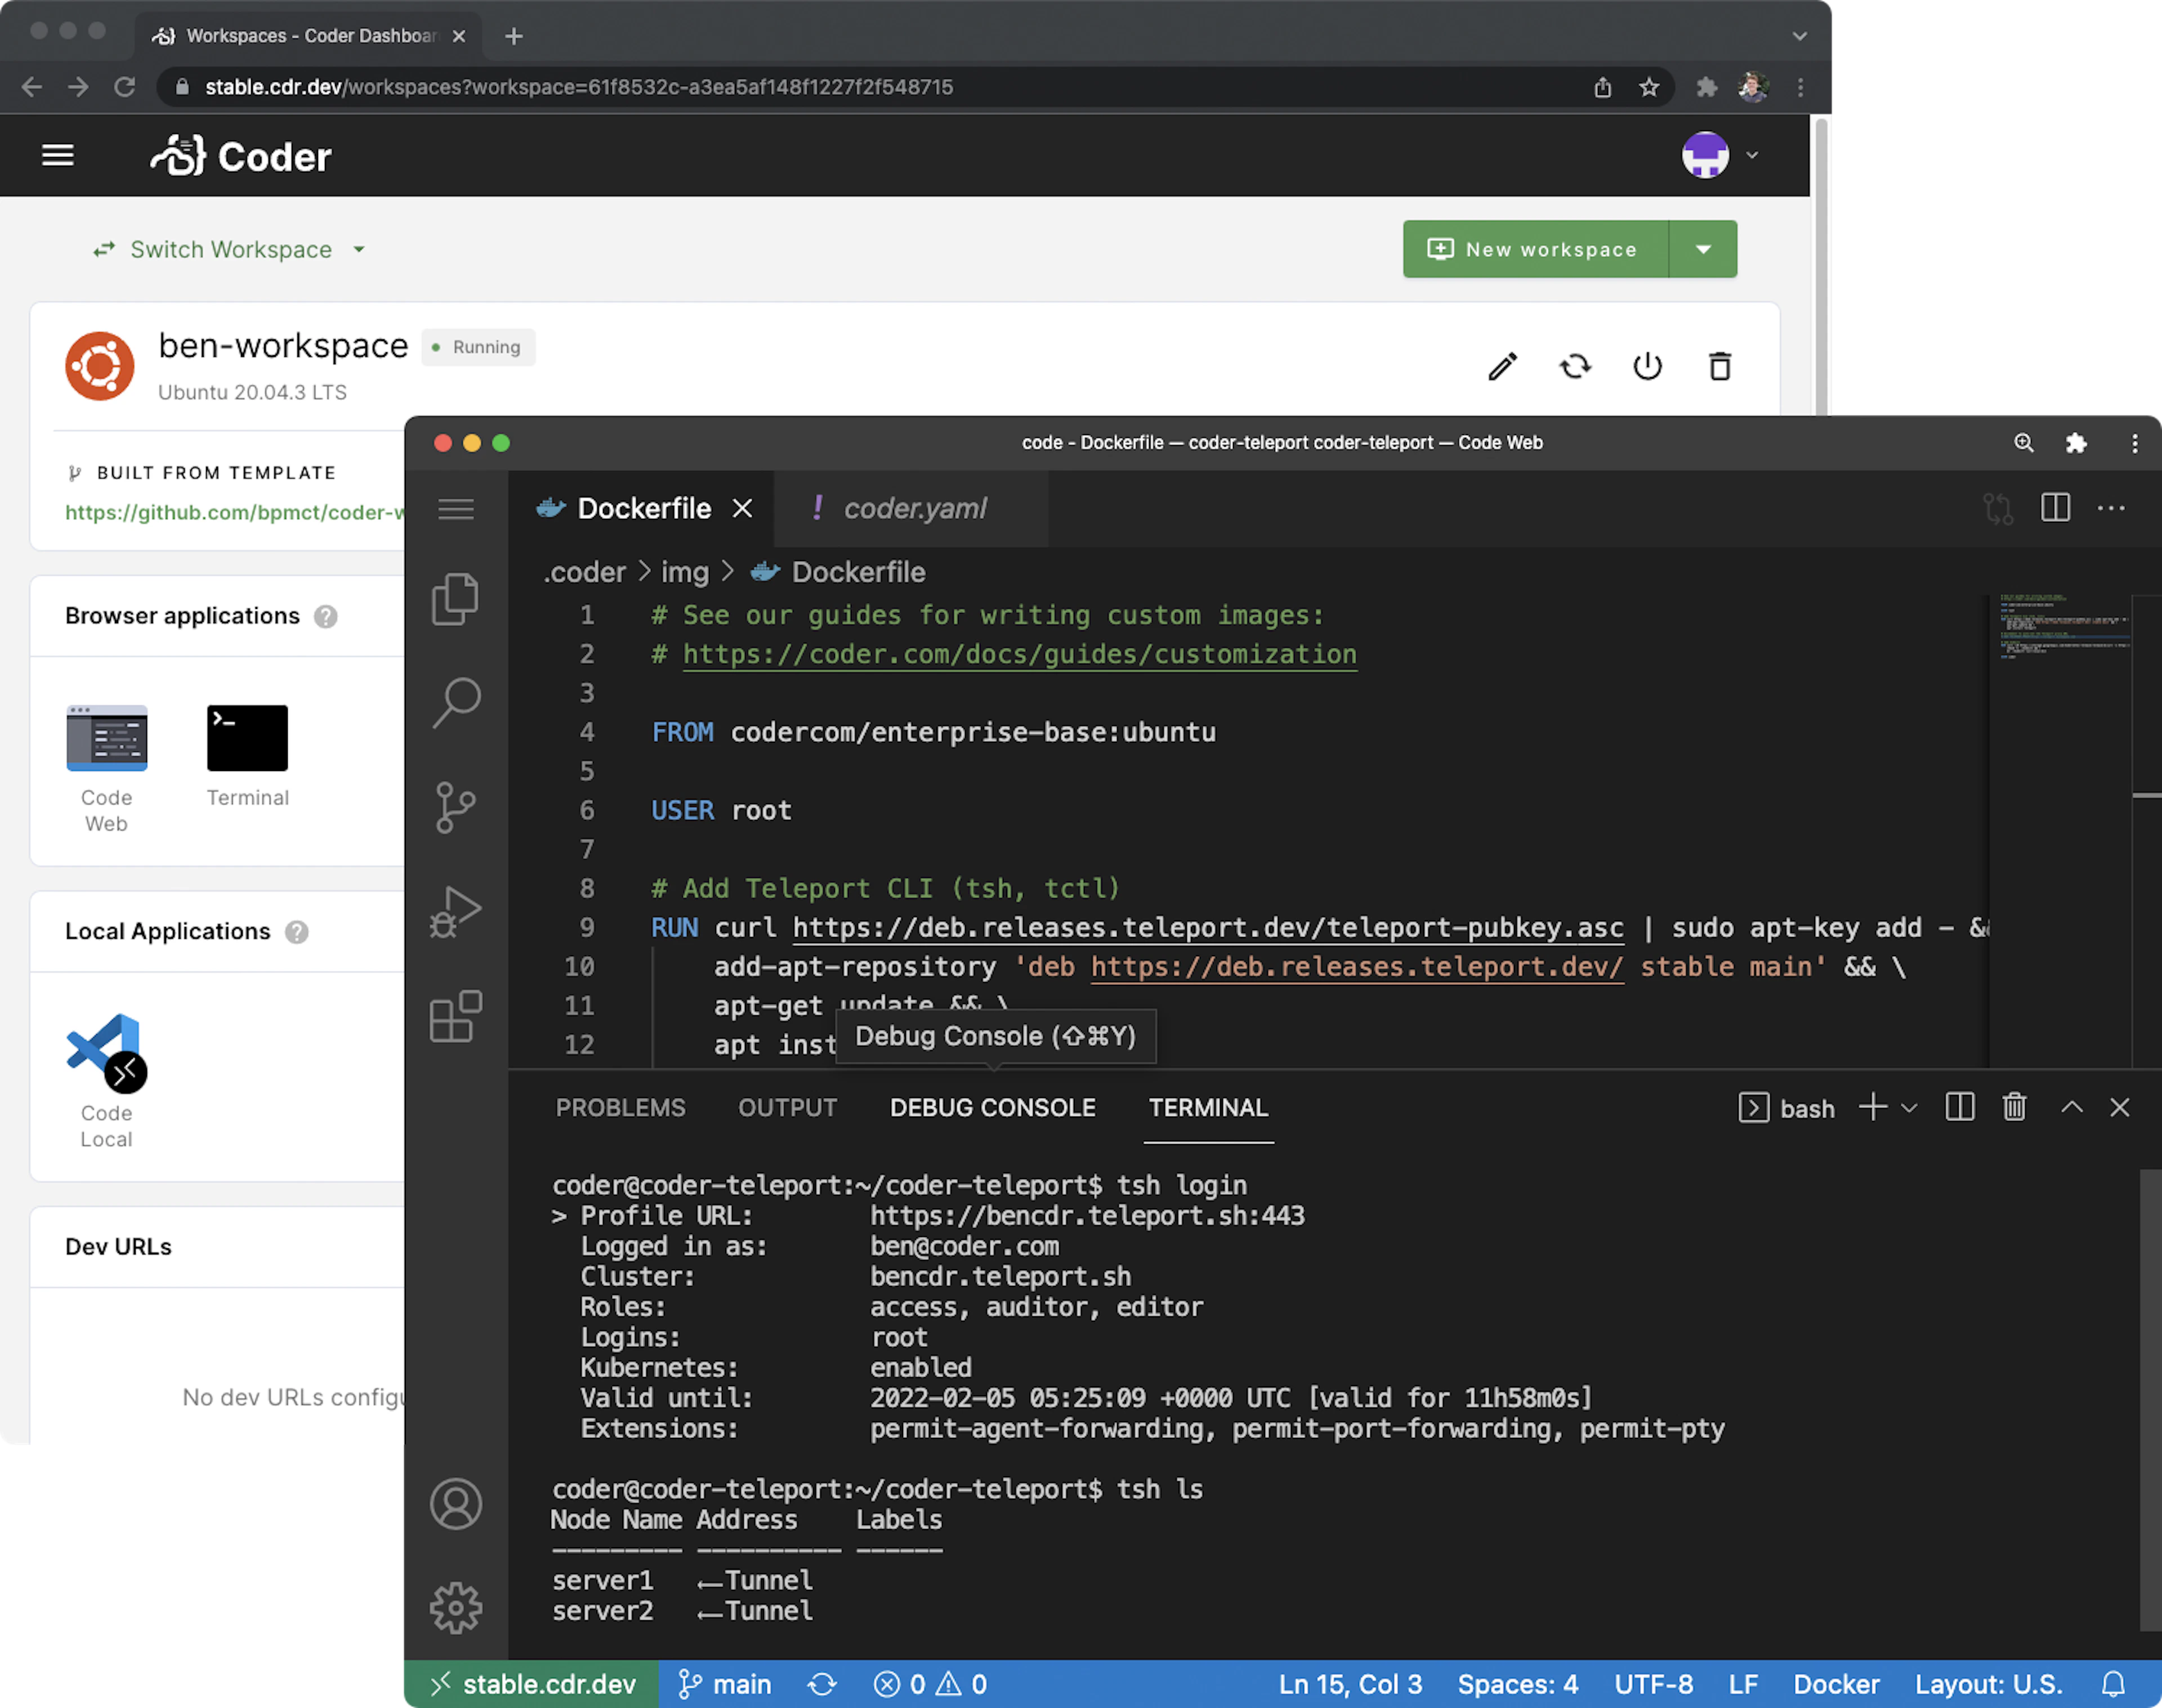This screenshot has width=2162, height=1708.
Task: Rebuild ben-workspace with the refresh icon
Action: point(1576,367)
